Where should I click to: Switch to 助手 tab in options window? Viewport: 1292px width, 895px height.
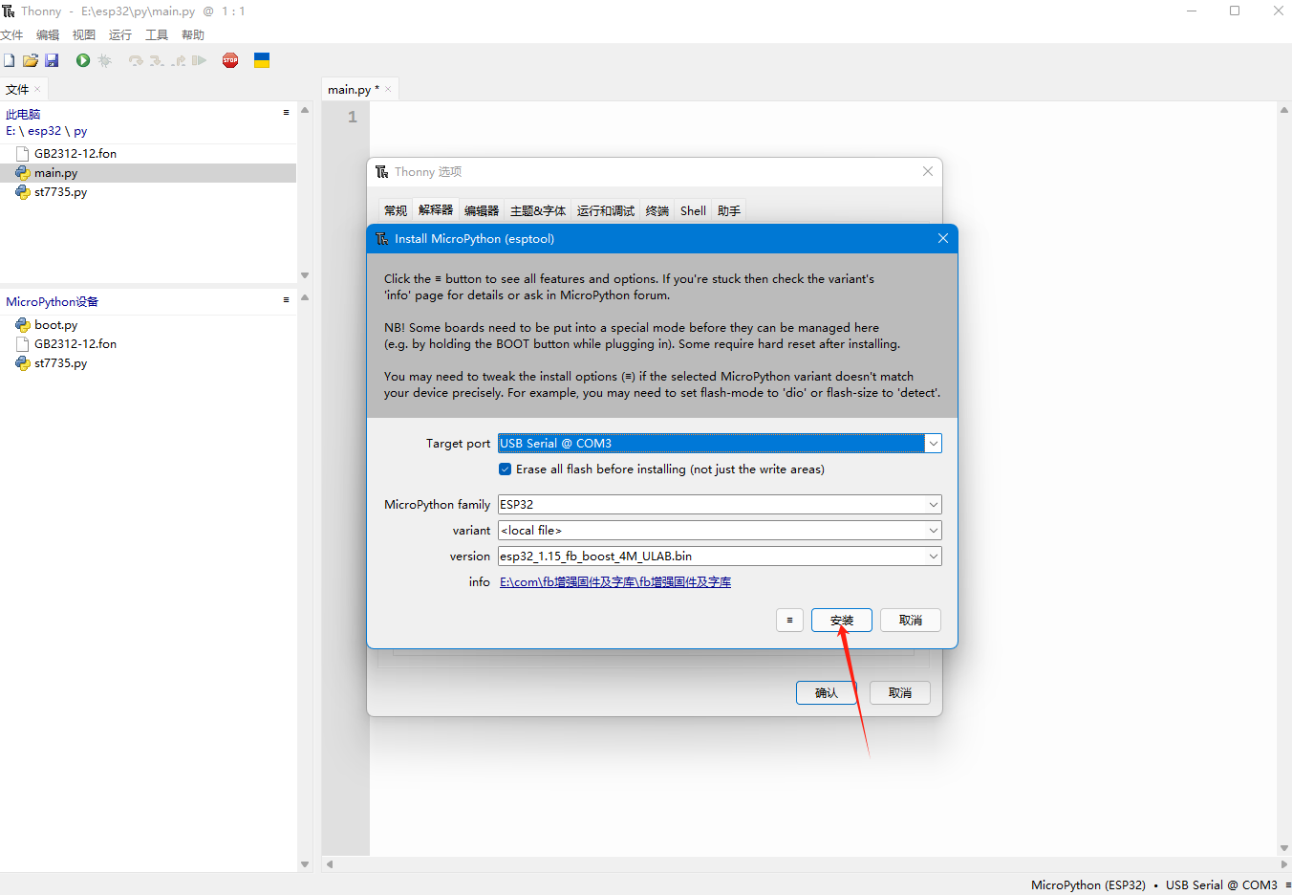tap(729, 210)
